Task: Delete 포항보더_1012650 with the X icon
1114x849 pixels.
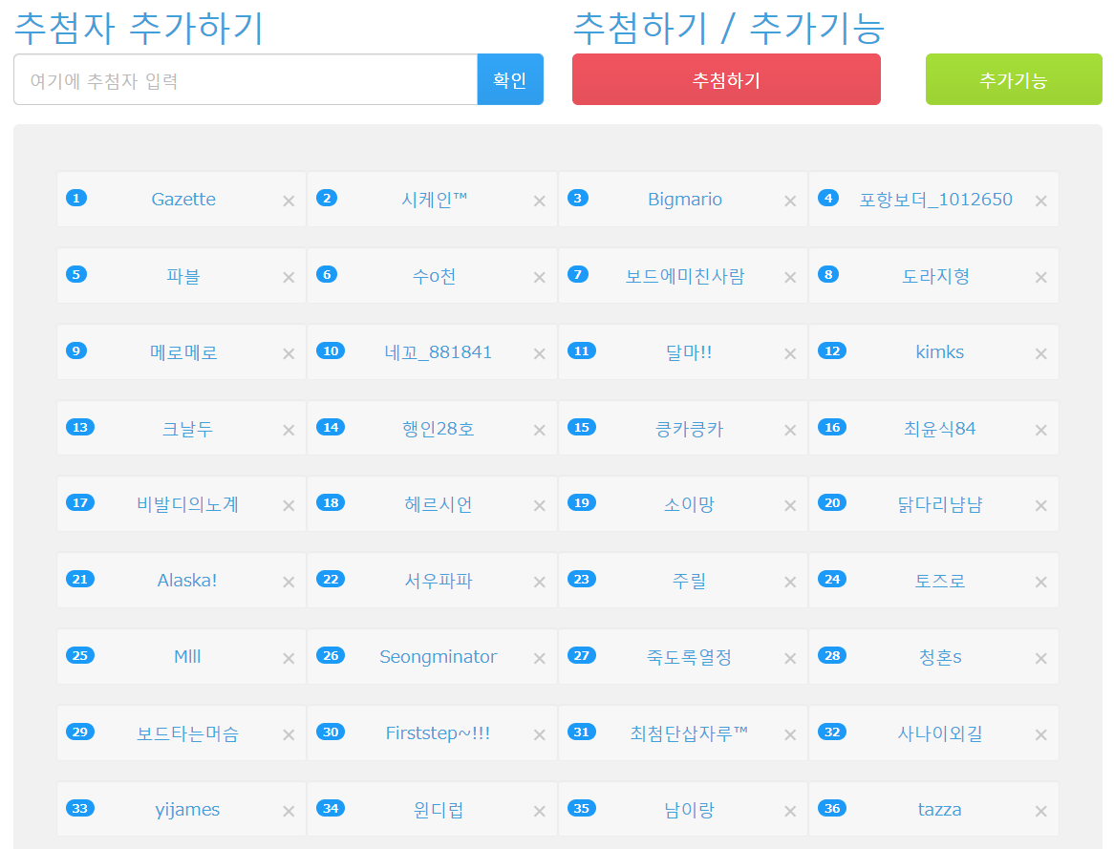Action: pyautogui.click(x=1040, y=202)
